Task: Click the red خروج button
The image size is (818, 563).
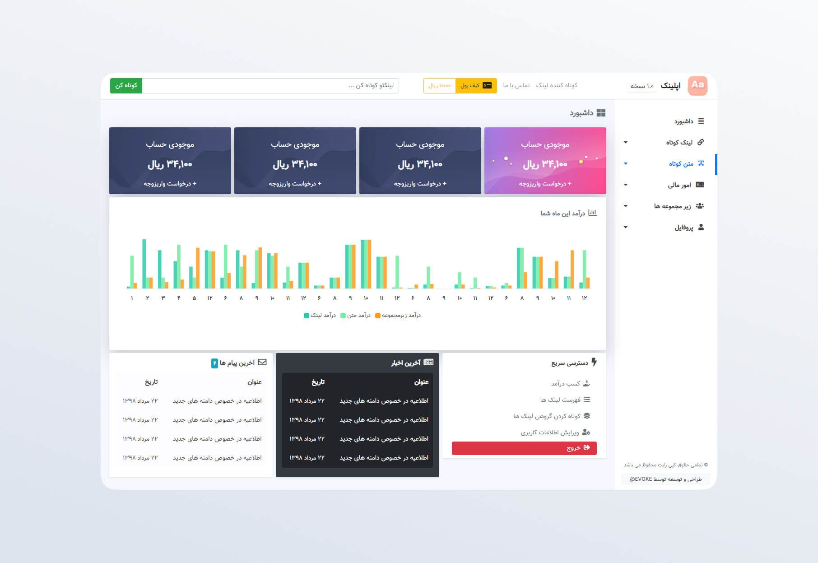Action: [x=524, y=448]
